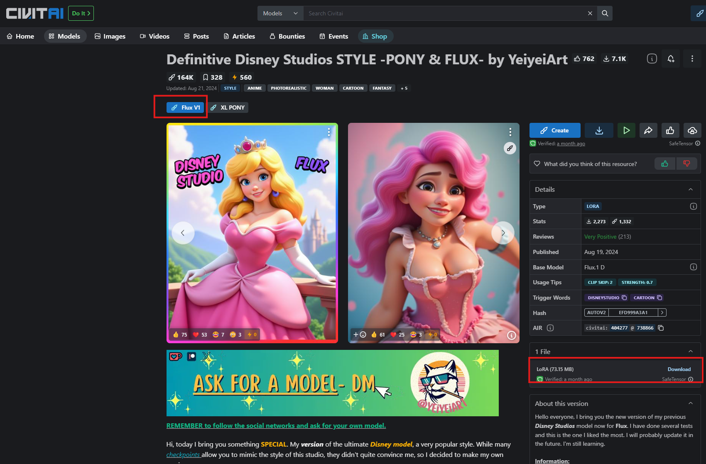
Task: Open model info icon beside title
Action: [652, 59]
